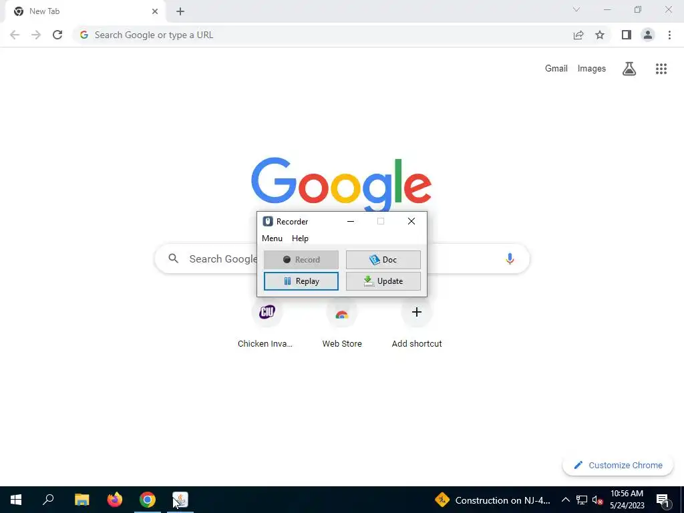Image resolution: width=684 pixels, height=513 pixels.
Task: Open the clock and date 10:56 AM
Action: (627, 500)
